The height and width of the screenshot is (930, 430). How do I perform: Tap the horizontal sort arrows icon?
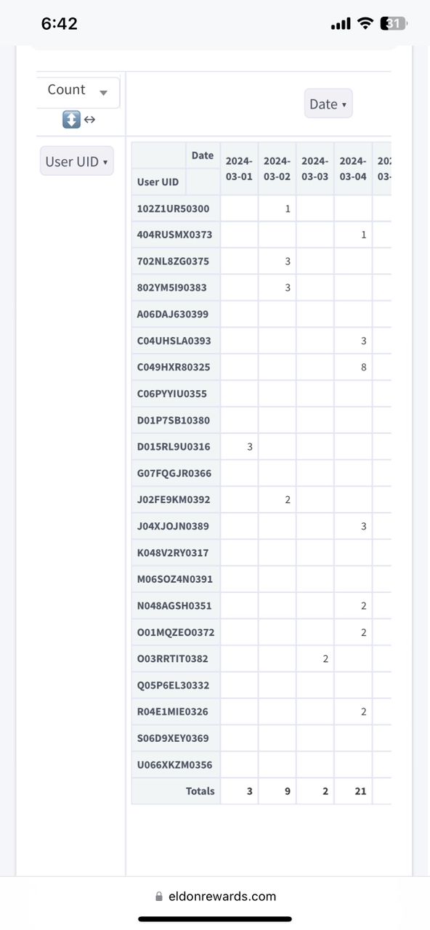pyautogui.click(x=90, y=120)
